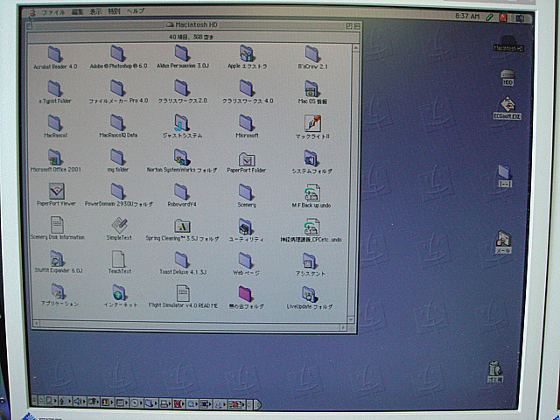Image resolution: width=560 pixels, height=420 pixels.
Task: Click the Macintosh HD window title bar
Action: coord(192,25)
